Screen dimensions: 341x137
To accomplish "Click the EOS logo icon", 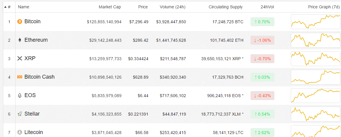I will pyautogui.click(x=20, y=96).
